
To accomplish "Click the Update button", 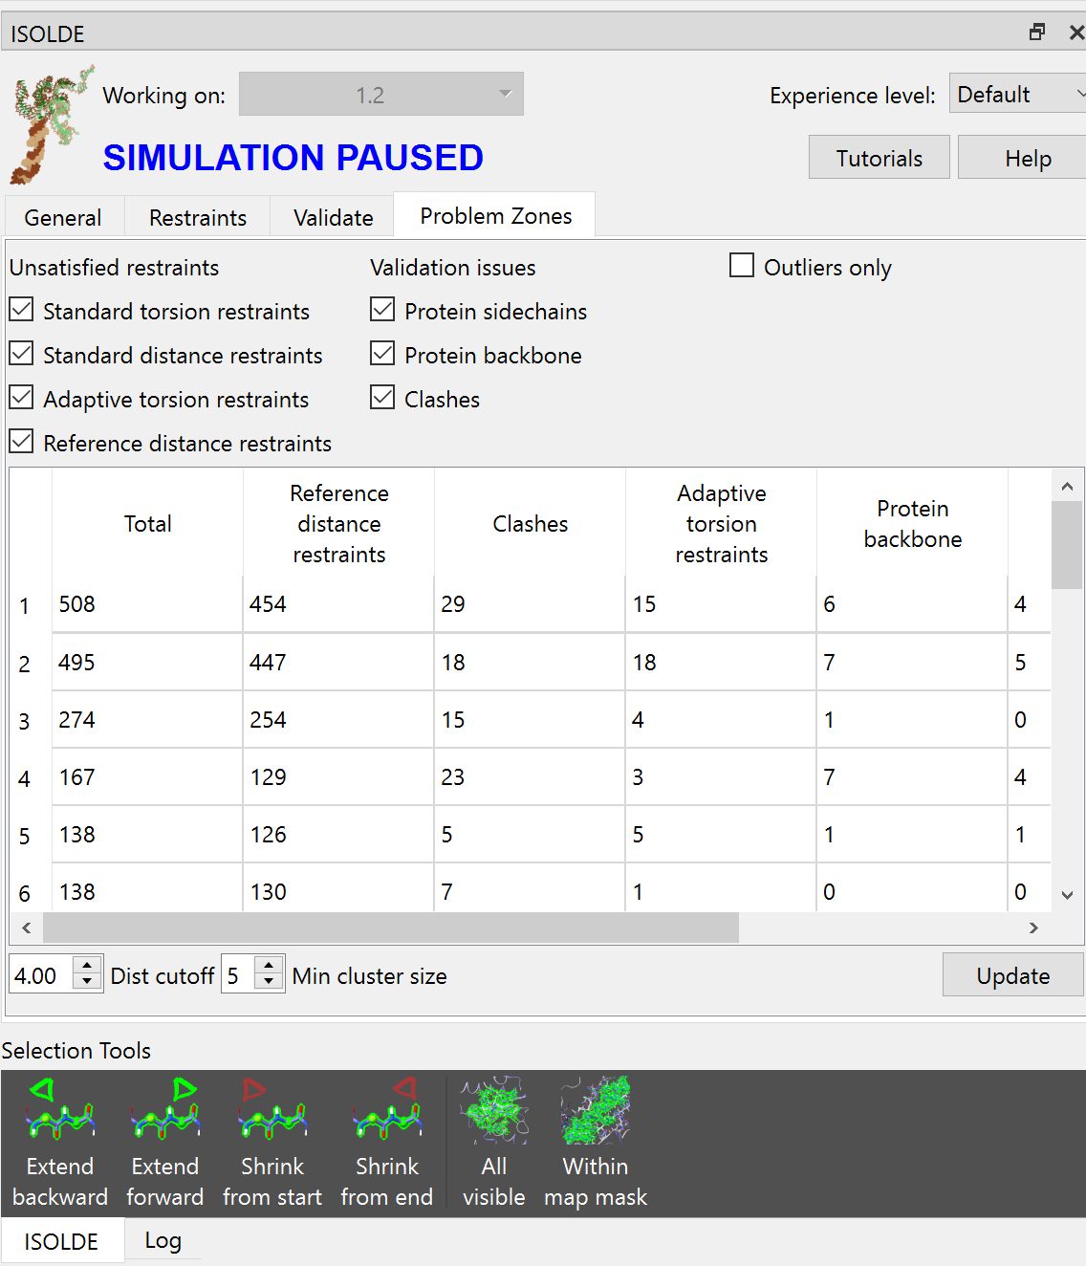I will (x=1013, y=975).
